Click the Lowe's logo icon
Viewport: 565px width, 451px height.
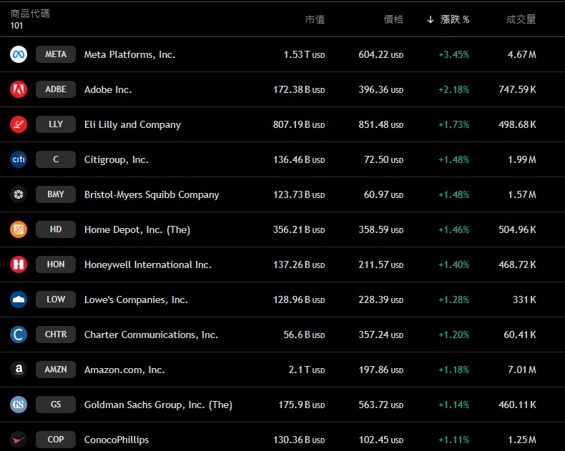pos(19,299)
